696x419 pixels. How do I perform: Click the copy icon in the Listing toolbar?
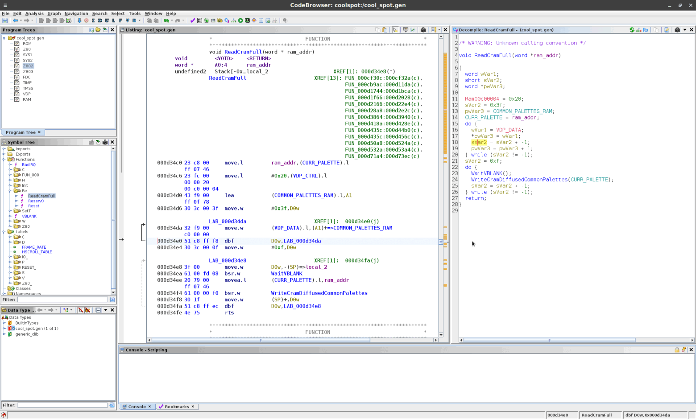point(378,29)
